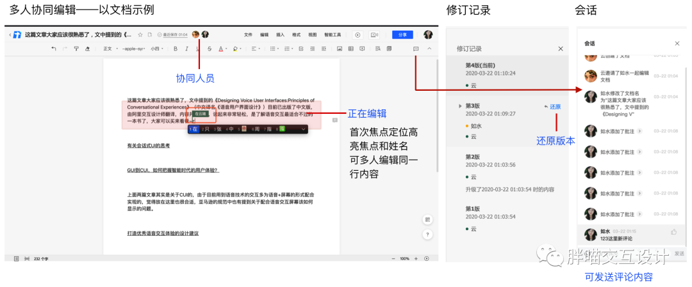Click the QR code floating button
The image size is (692, 287).
click(427, 220)
